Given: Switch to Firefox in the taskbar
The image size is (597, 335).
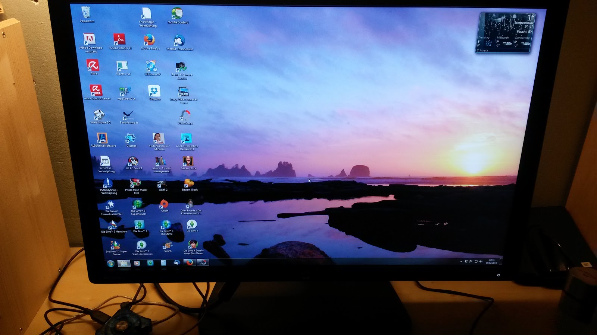Looking at the screenshot, I should pos(190,262).
